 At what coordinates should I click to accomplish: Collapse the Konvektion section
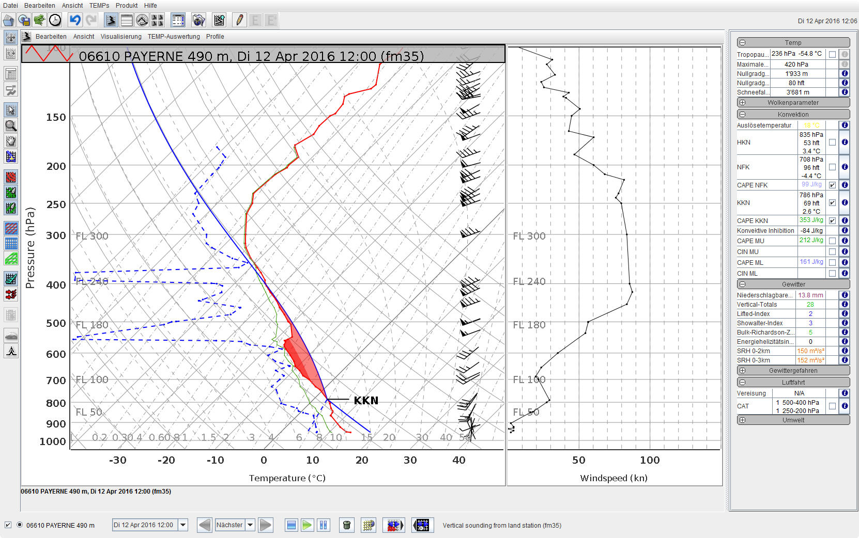coord(743,115)
